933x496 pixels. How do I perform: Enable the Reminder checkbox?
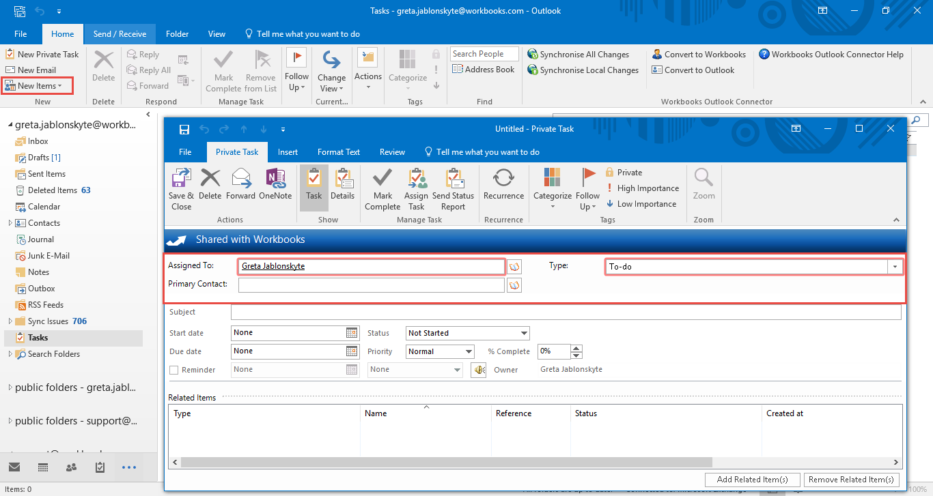pyautogui.click(x=173, y=370)
